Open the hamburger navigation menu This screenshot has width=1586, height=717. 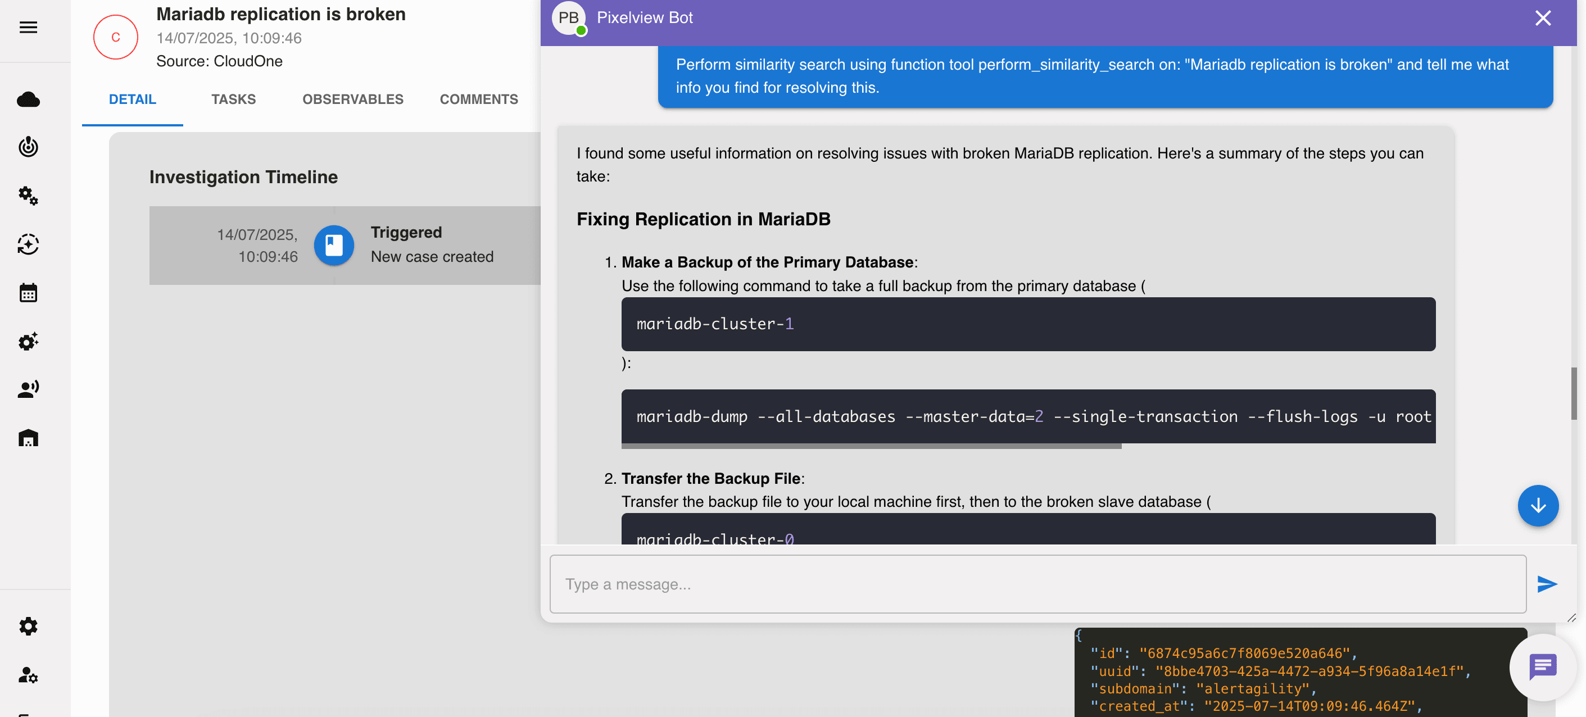click(28, 27)
